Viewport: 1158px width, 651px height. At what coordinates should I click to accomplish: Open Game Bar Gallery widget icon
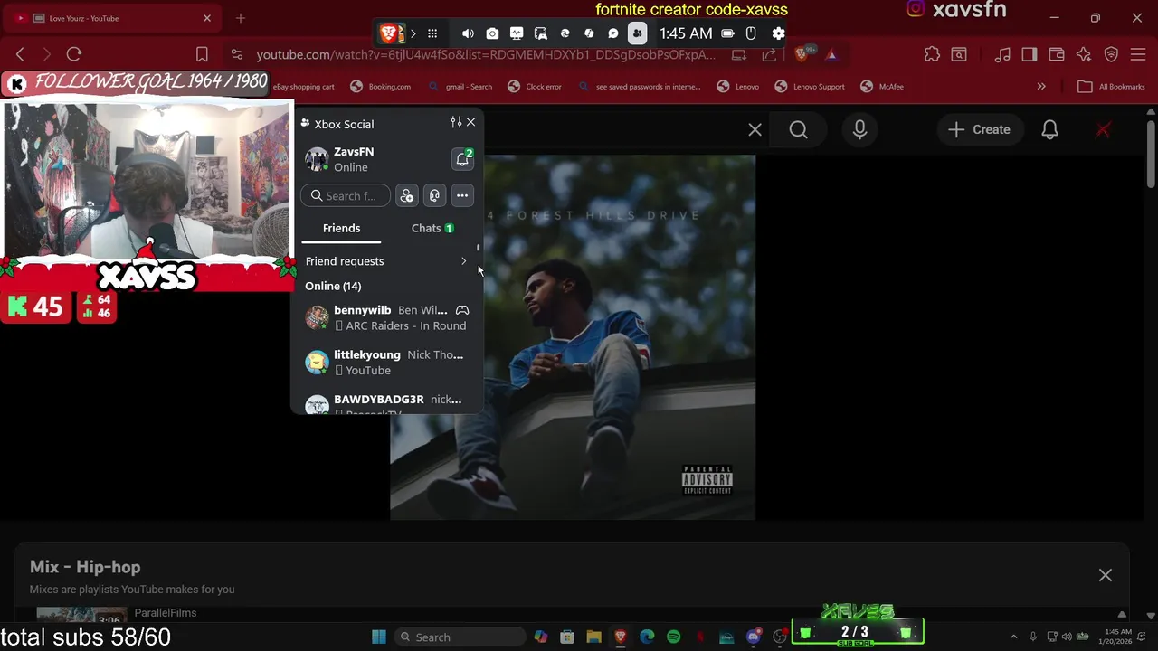[x=541, y=33]
